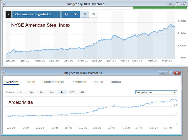Viewport: 188px width, 140px height.
Task: Maximize the Image1 window
Action: coord(177,4)
